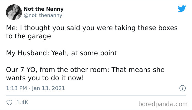Click the blue Twitter bird logo
192x110 pixels.
(182, 8)
